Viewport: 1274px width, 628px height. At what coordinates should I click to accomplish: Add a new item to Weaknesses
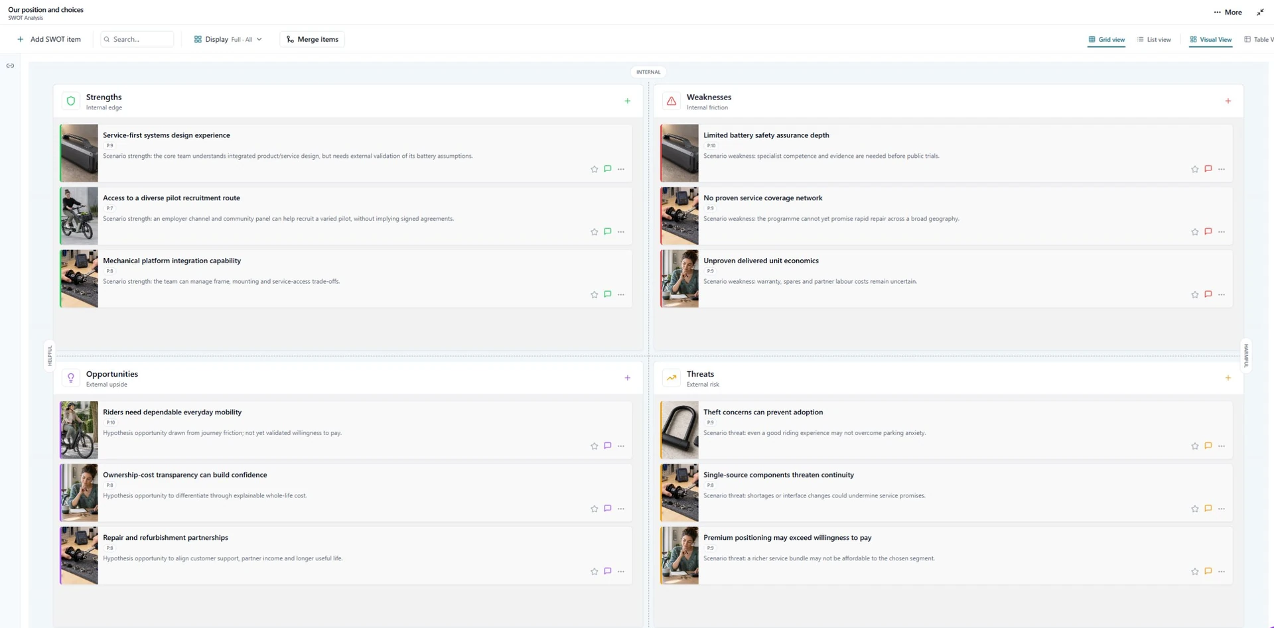1228,101
